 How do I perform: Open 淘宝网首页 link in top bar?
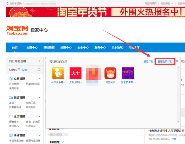(150, 3)
